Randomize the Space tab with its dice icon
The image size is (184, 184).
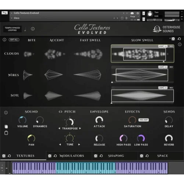click(x=142, y=156)
